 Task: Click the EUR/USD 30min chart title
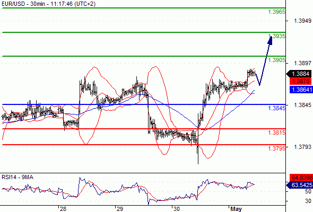coord(48,4)
